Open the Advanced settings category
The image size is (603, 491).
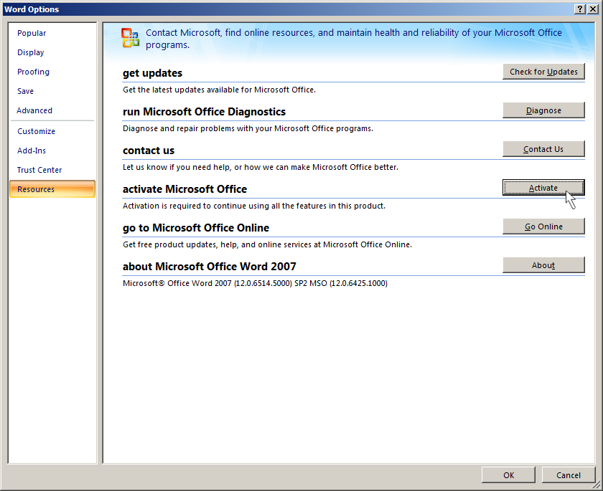pyautogui.click(x=34, y=110)
